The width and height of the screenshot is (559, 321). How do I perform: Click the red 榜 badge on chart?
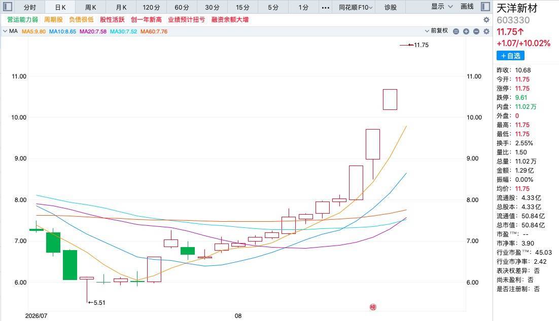click(x=373, y=307)
